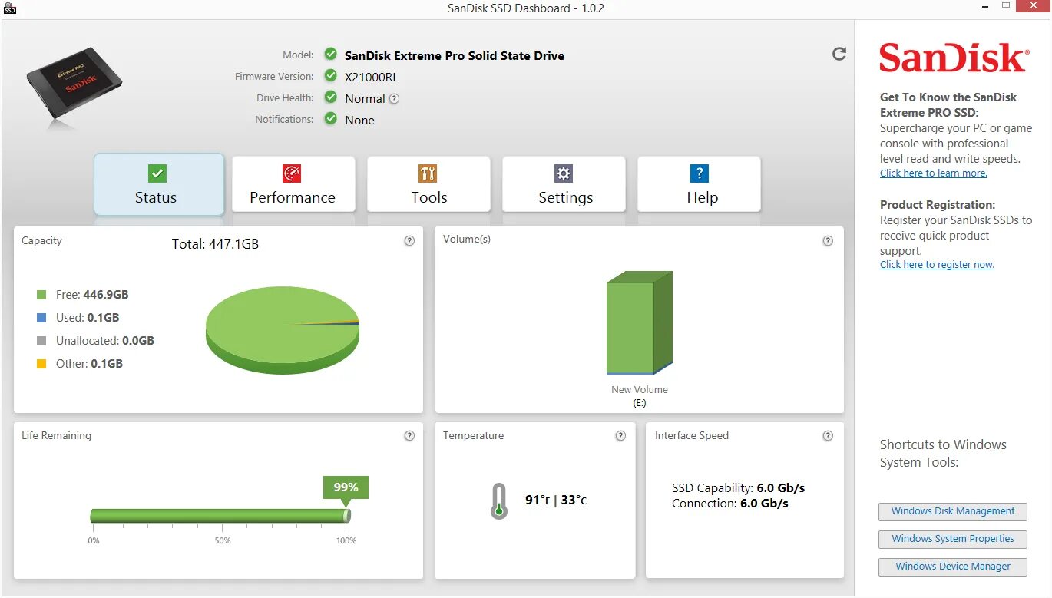Open Windows System Properties

tap(953, 539)
